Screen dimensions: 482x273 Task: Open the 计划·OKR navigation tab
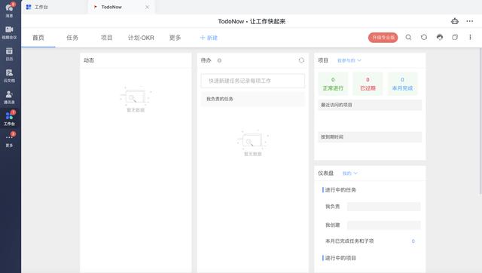click(141, 38)
